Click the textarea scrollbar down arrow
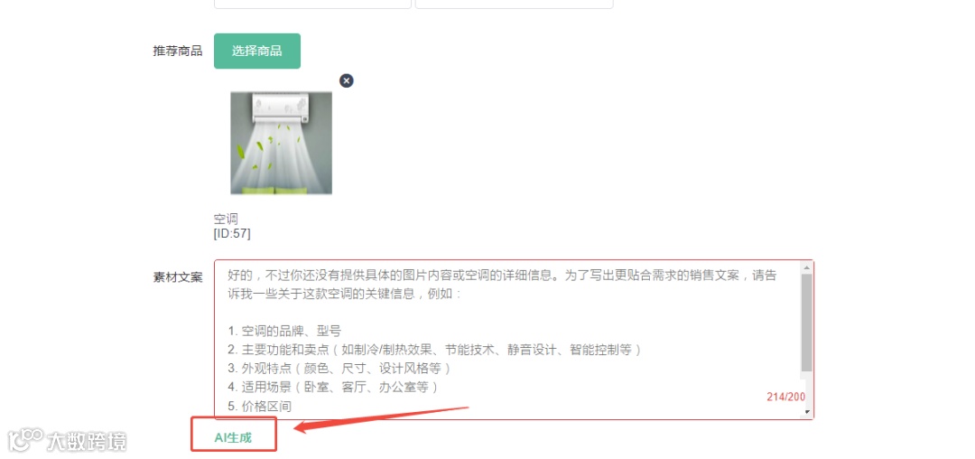The width and height of the screenshot is (975, 459). click(x=806, y=412)
